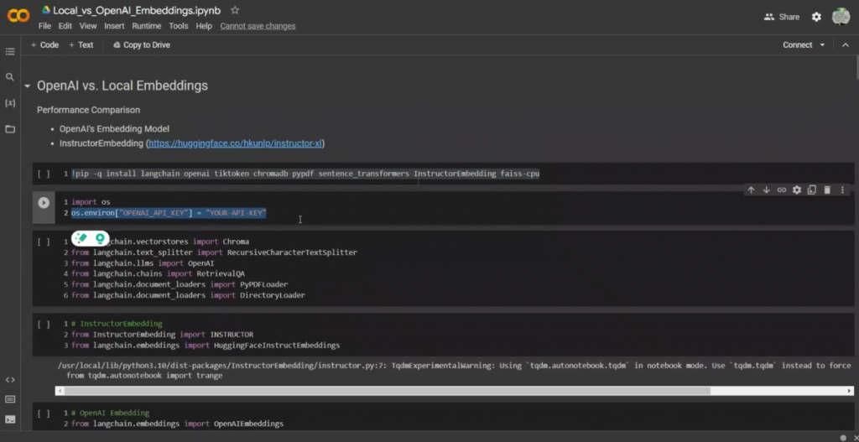Open the code snippets icon
This screenshot has width=859, height=442.
tap(10, 380)
